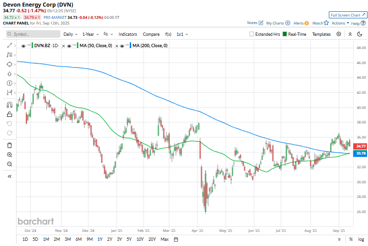Open the 1x1 grid layout dropdown
368x246 pixels.
click(x=182, y=34)
